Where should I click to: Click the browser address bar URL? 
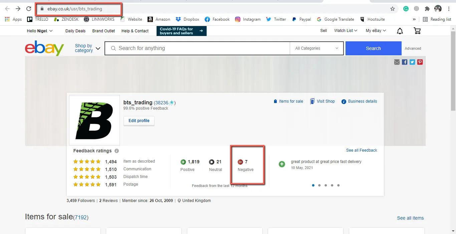point(75,9)
